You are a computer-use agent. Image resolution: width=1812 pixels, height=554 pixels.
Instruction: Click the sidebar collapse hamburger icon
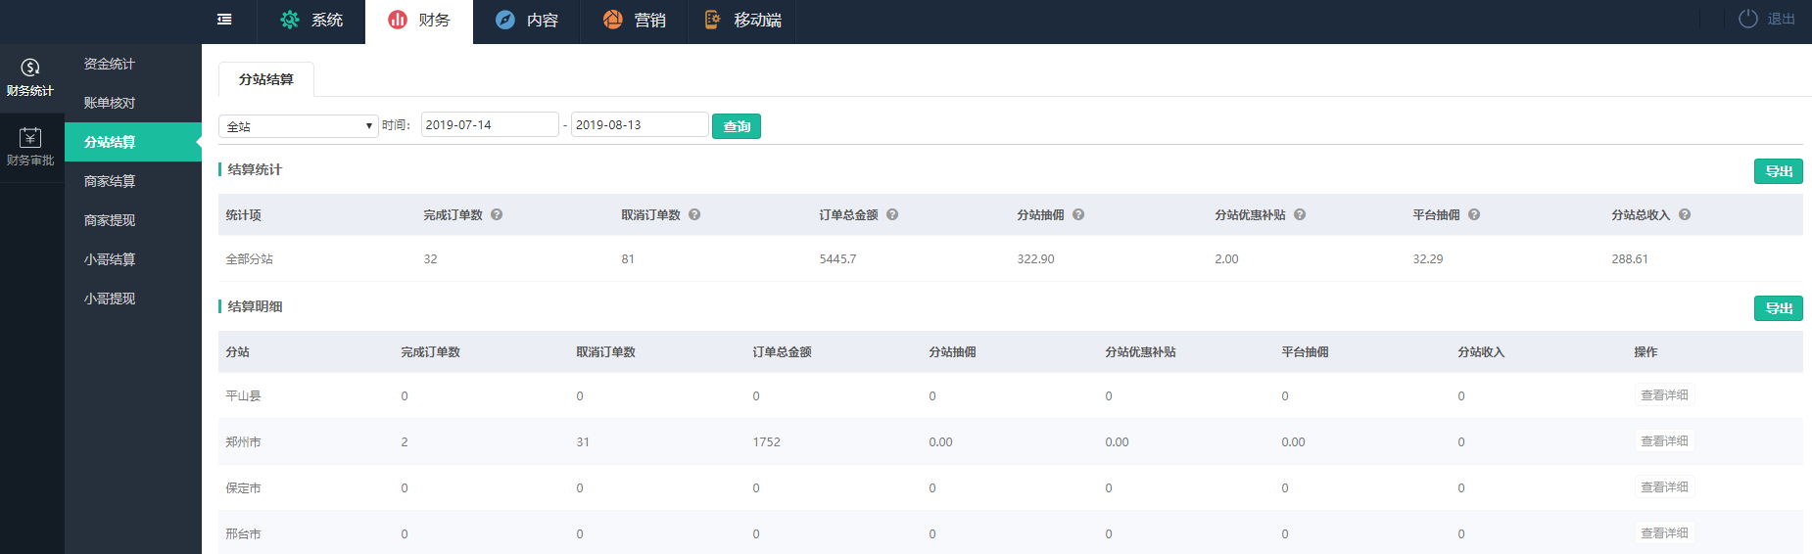tap(224, 20)
